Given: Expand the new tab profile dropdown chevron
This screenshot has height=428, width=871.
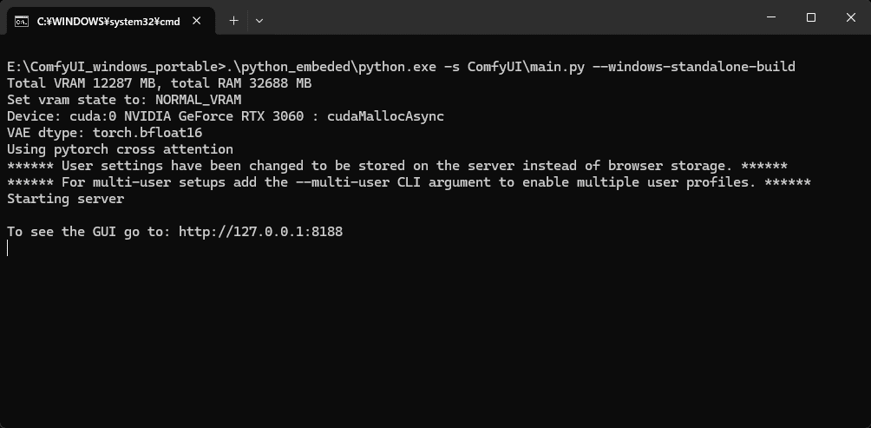Looking at the screenshot, I should pos(259,21).
